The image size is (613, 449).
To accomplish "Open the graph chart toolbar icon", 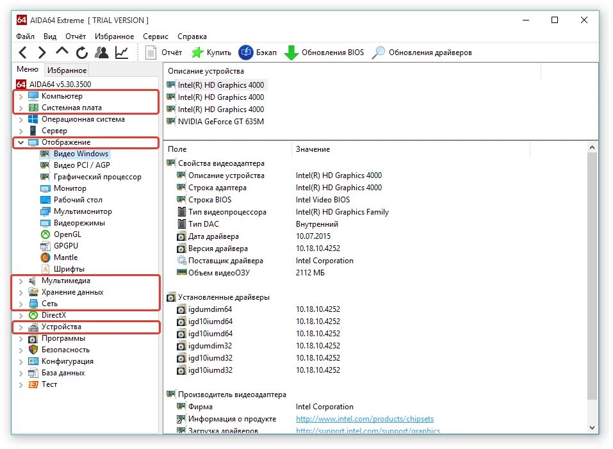I will [x=122, y=53].
